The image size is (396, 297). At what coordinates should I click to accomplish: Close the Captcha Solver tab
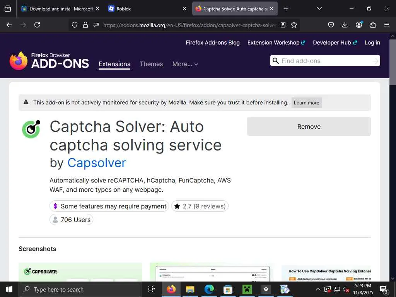pos(271,9)
